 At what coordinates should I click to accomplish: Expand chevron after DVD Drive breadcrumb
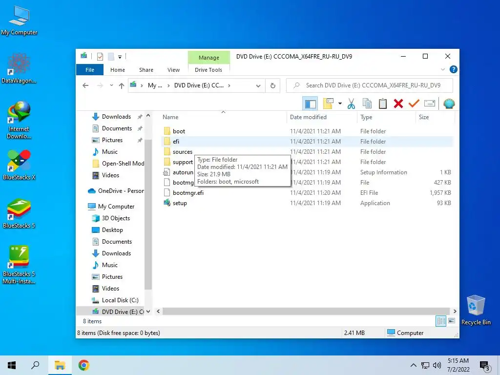pyautogui.click(x=229, y=85)
